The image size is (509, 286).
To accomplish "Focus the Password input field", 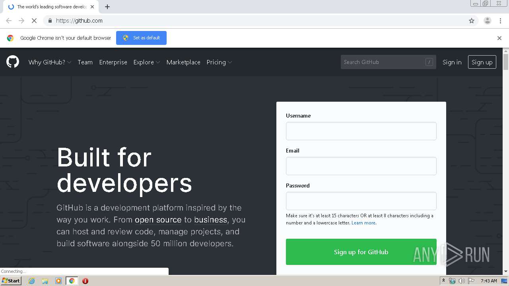I will tap(361, 201).
